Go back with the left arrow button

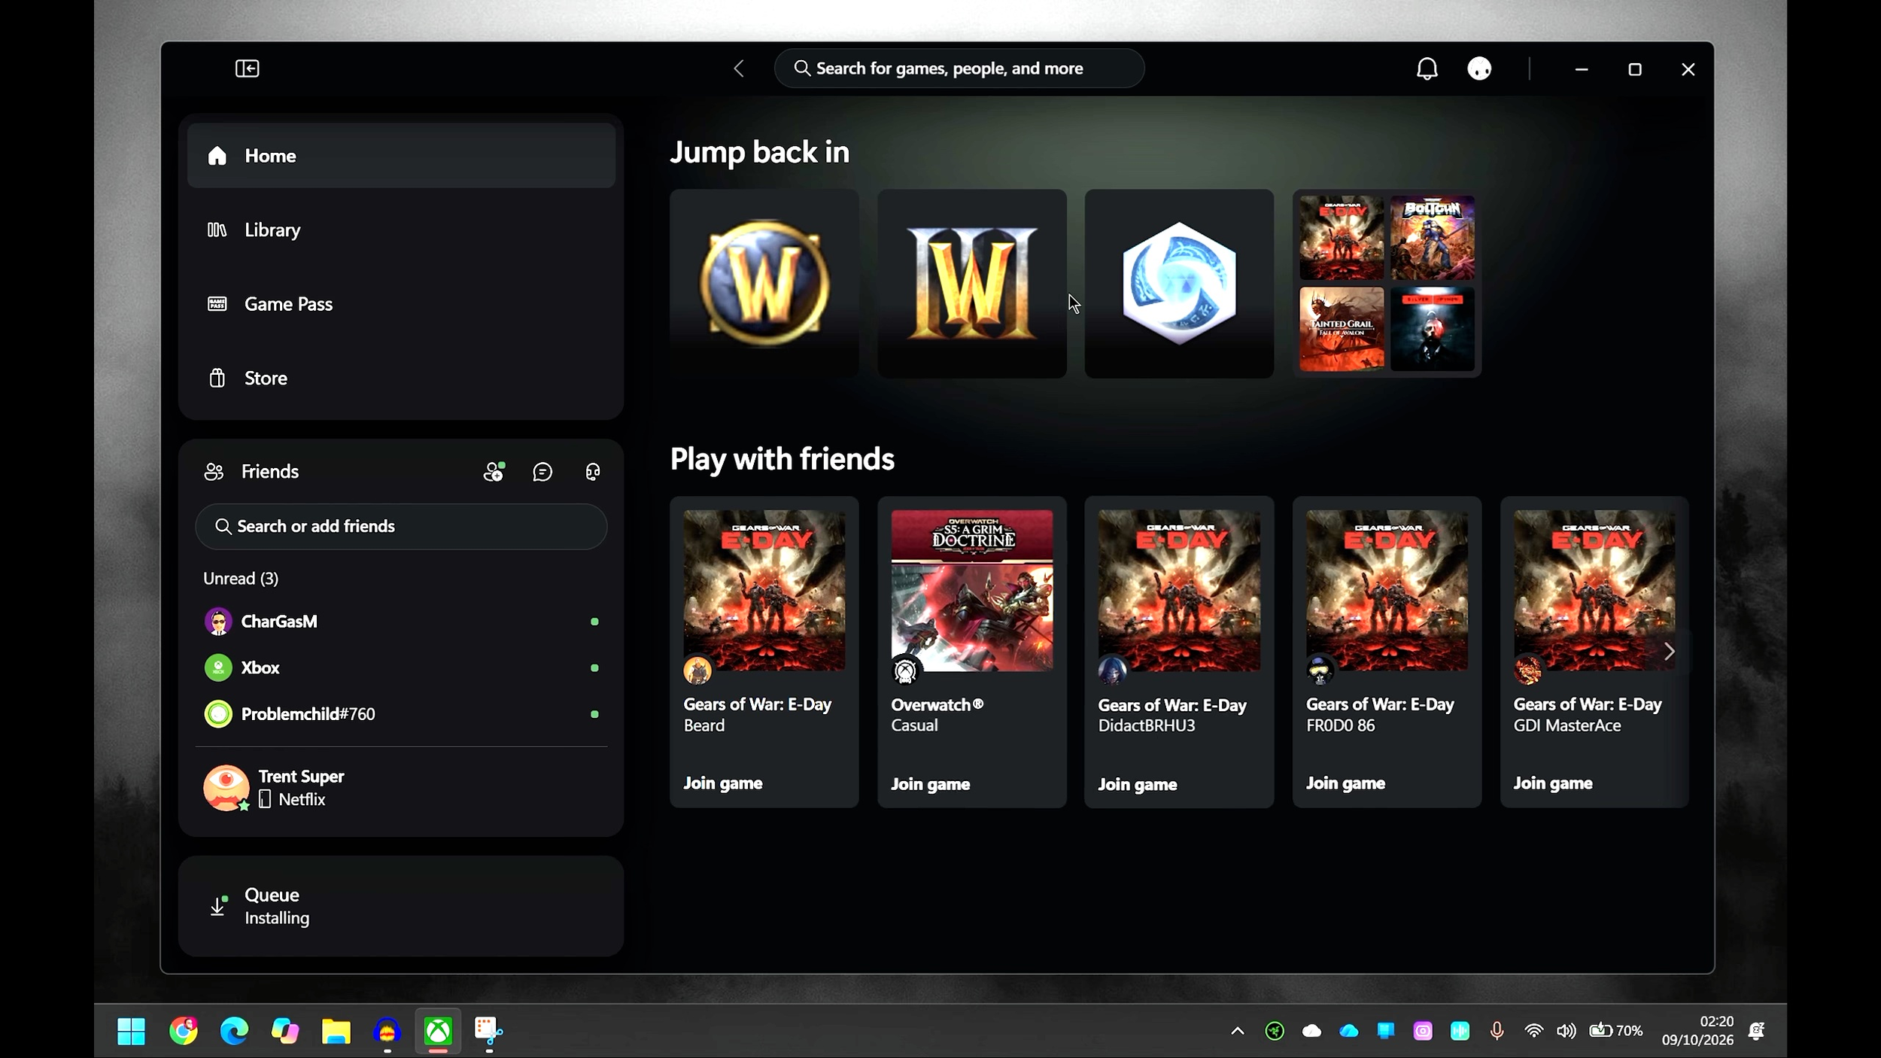739,68
